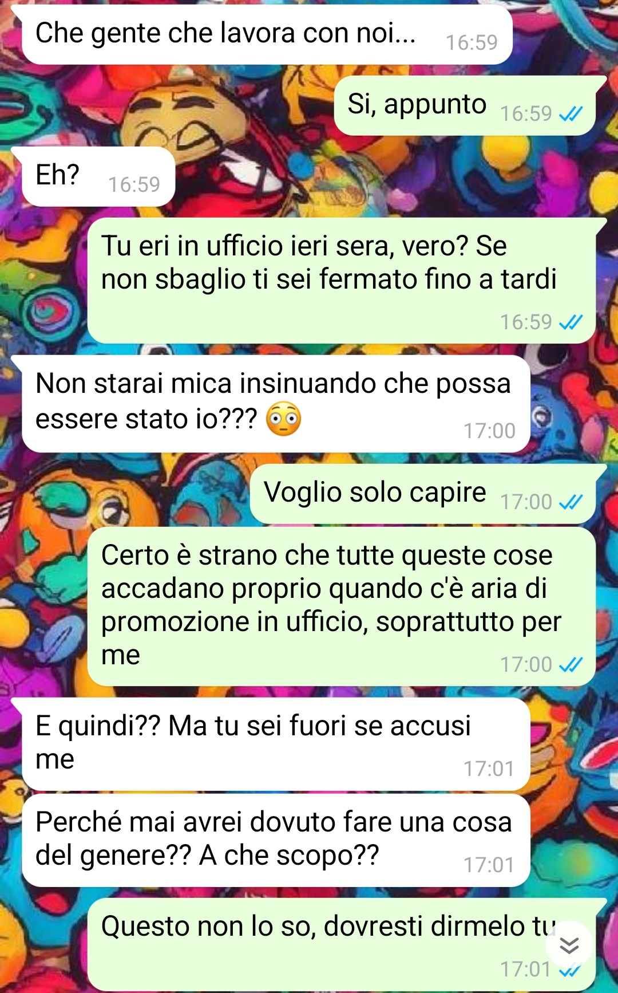Select the 'Che gente che lavora con noi...' message
This screenshot has width=618, height=993.
coord(267,33)
